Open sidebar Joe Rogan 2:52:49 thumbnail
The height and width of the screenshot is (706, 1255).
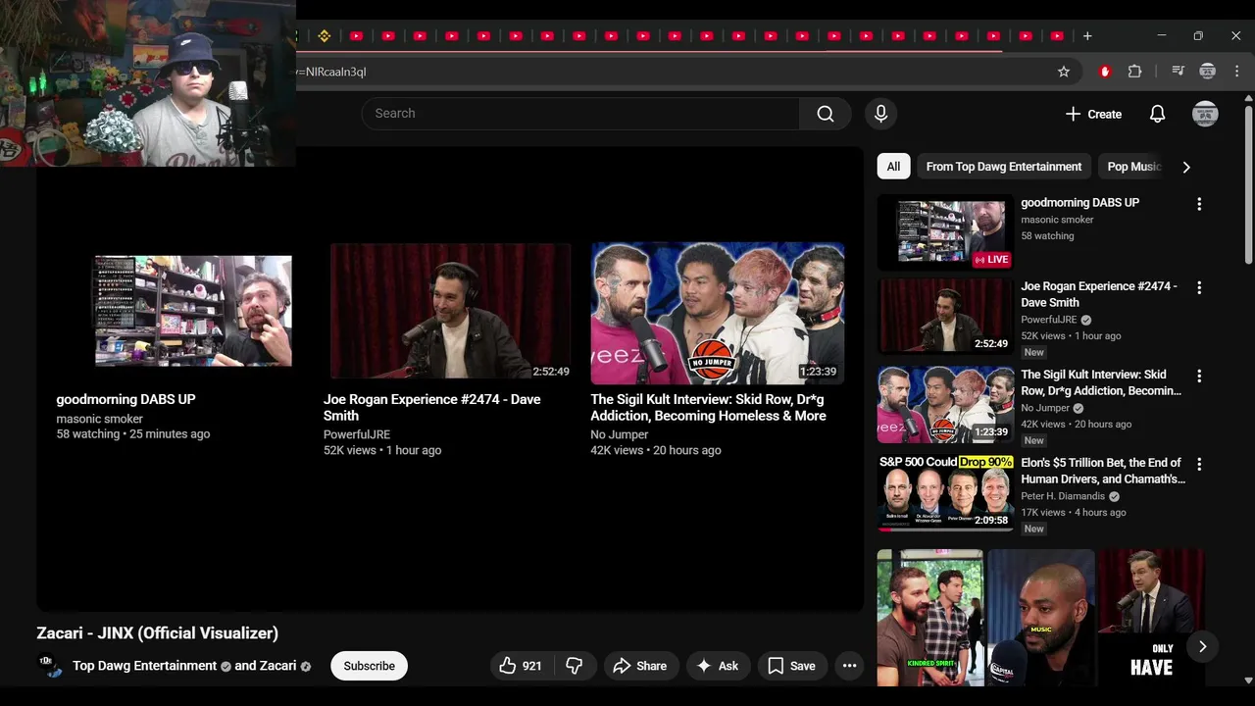945,316
